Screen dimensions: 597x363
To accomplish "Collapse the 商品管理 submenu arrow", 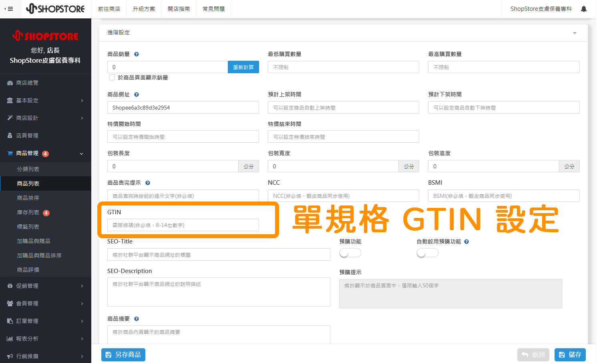I will point(82,154).
